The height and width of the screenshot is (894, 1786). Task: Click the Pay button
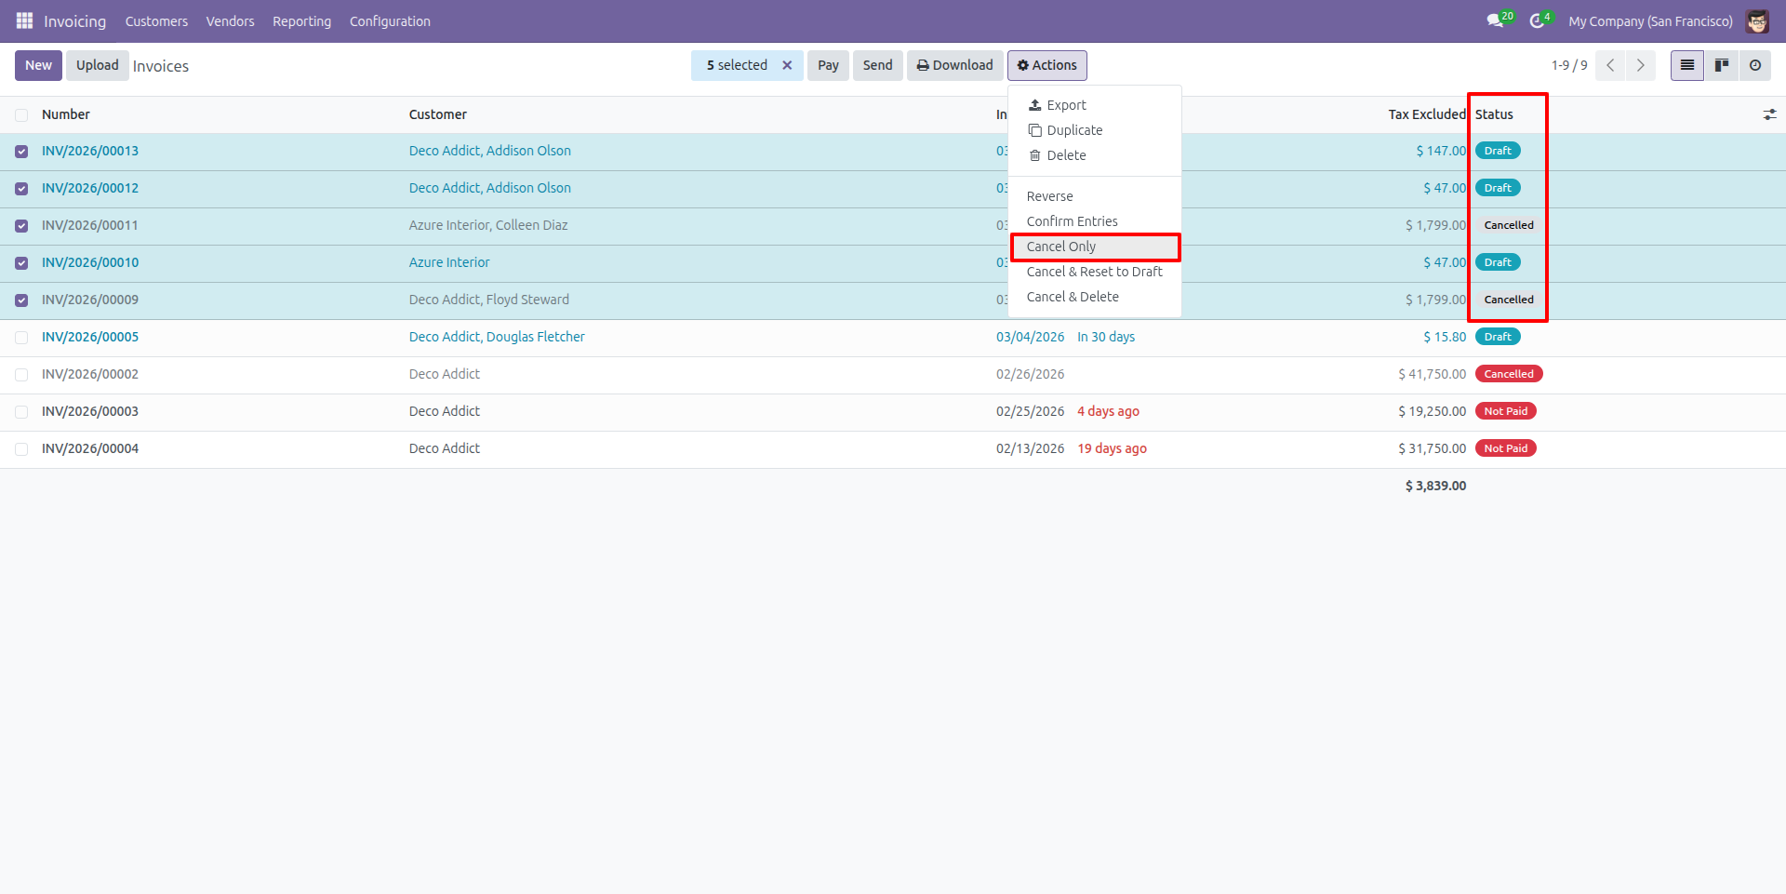click(x=828, y=65)
